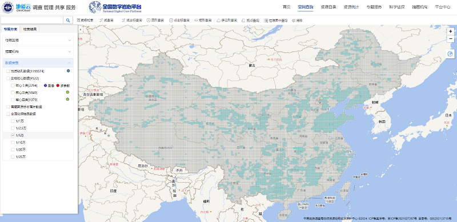Expand the 馆藏机构 panel section

(x=38, y=51)
